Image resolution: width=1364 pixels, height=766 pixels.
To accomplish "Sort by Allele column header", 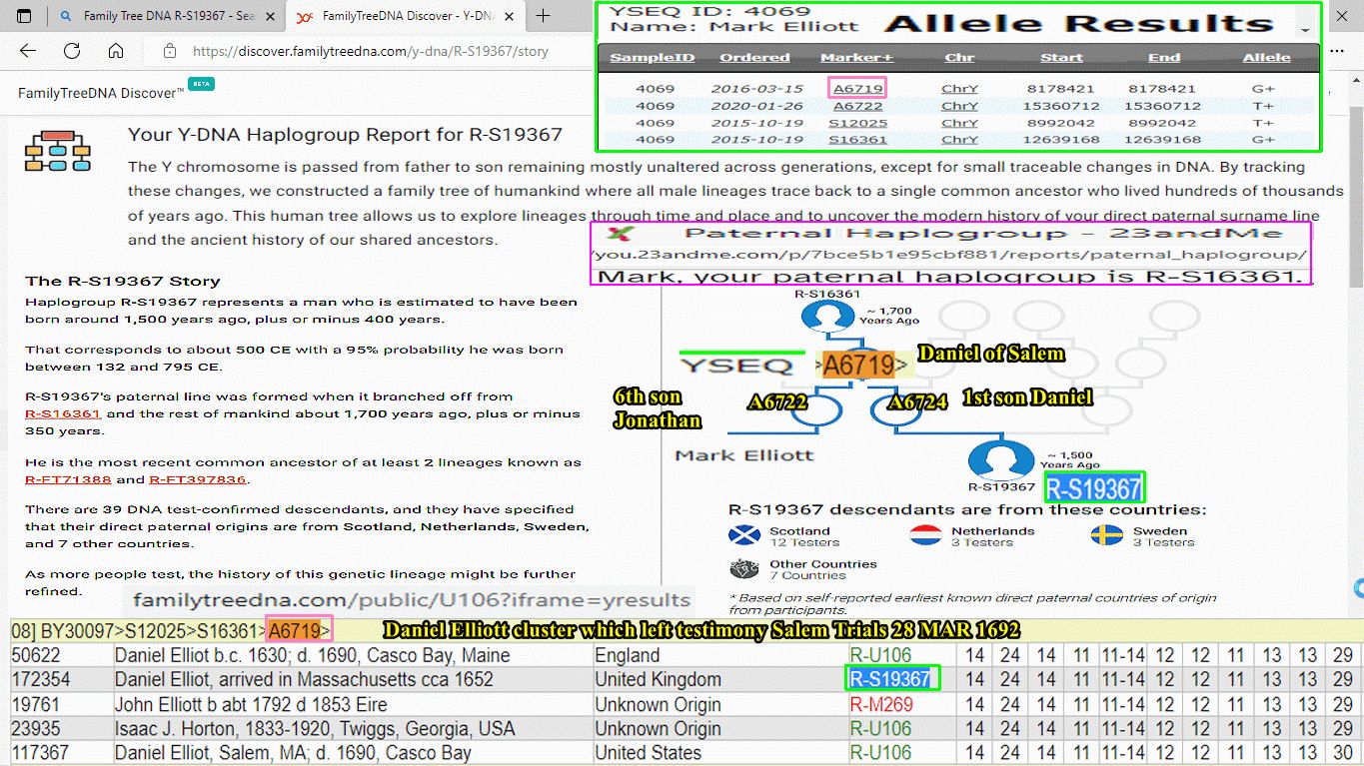I will point(1266,58).
